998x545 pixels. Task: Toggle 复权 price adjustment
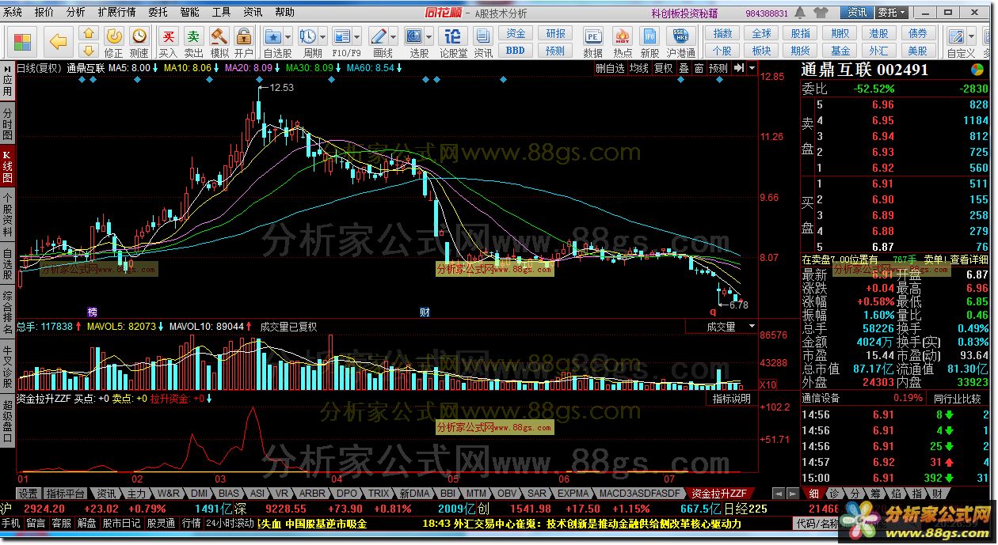click(663, 69)
